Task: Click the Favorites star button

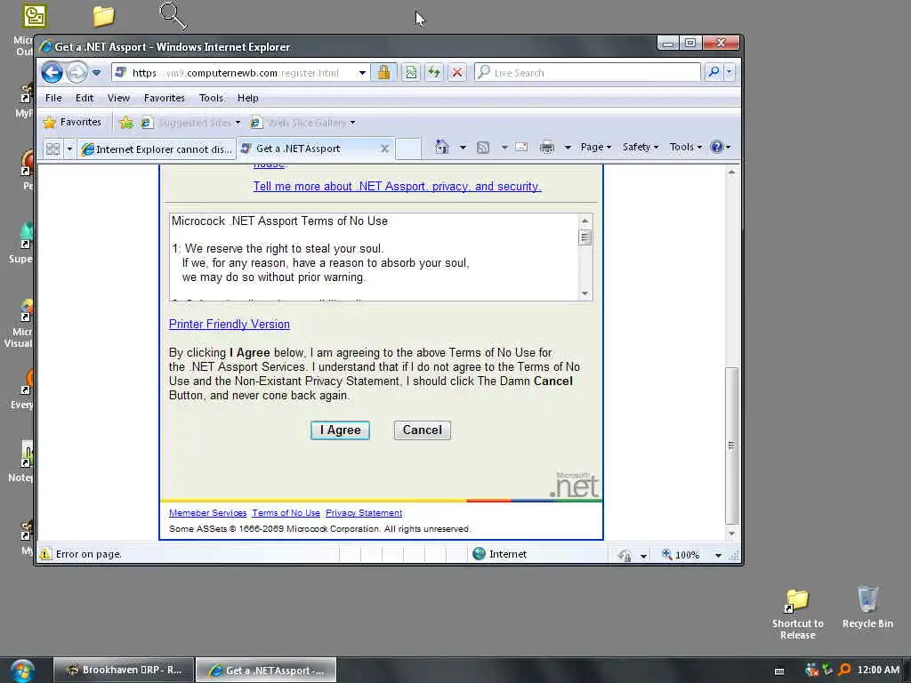Action: point(73,122)
